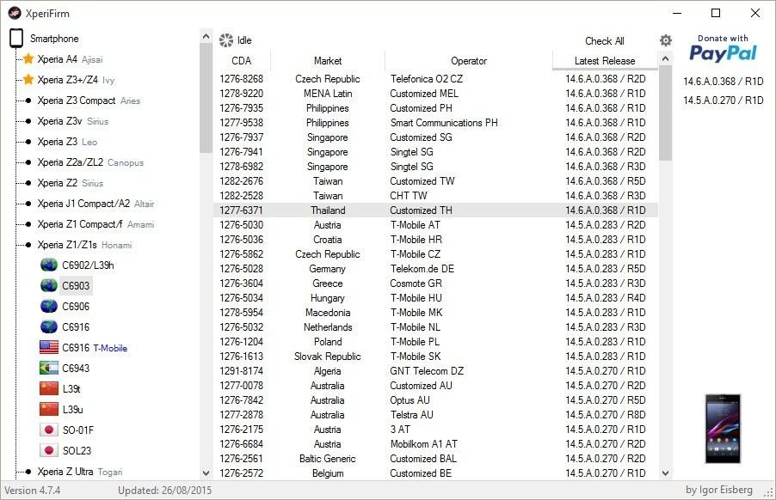The width and height of the screenshot is (776, 500).
Task: Select the Smart Communications PH row
Action: 435,123
